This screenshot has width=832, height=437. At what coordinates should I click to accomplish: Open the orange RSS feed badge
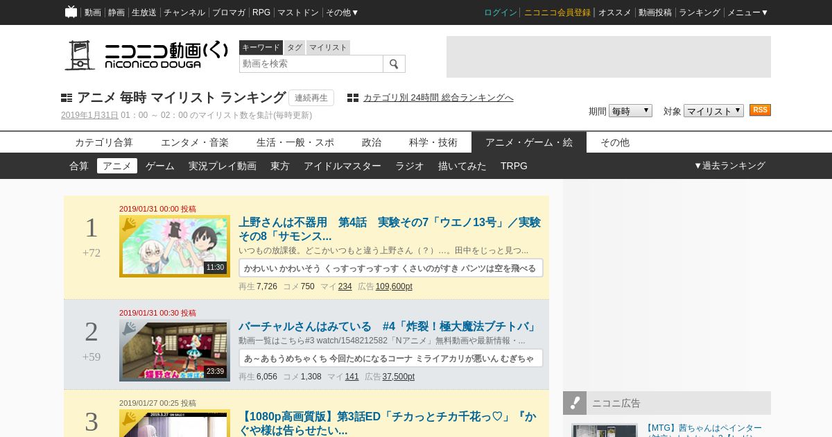(760, 110)
